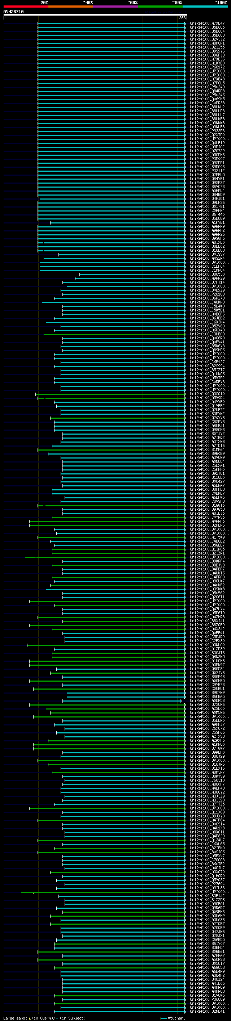Select hit label UniRef100_C1EH64
The image size is (231, 1021).
click(x=207, y=266)
